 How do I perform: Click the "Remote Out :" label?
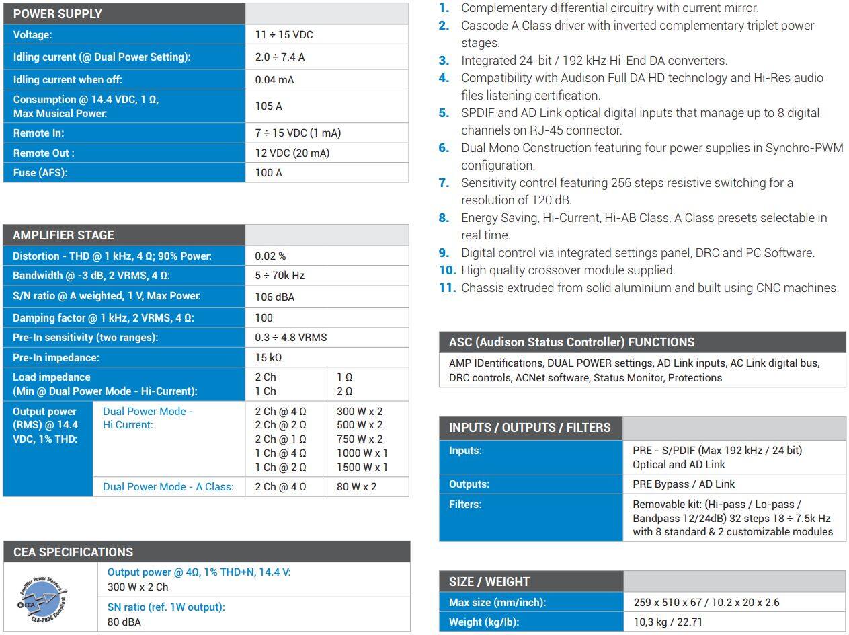pos(44,153)
